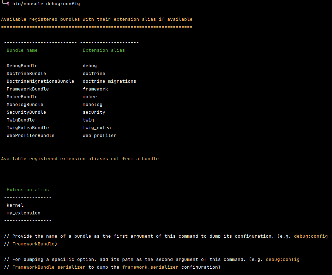
Task: Click the heading 'Available registered extension aliases not from a bundle'
Action: pyautogui.click(x=80, y=159)
